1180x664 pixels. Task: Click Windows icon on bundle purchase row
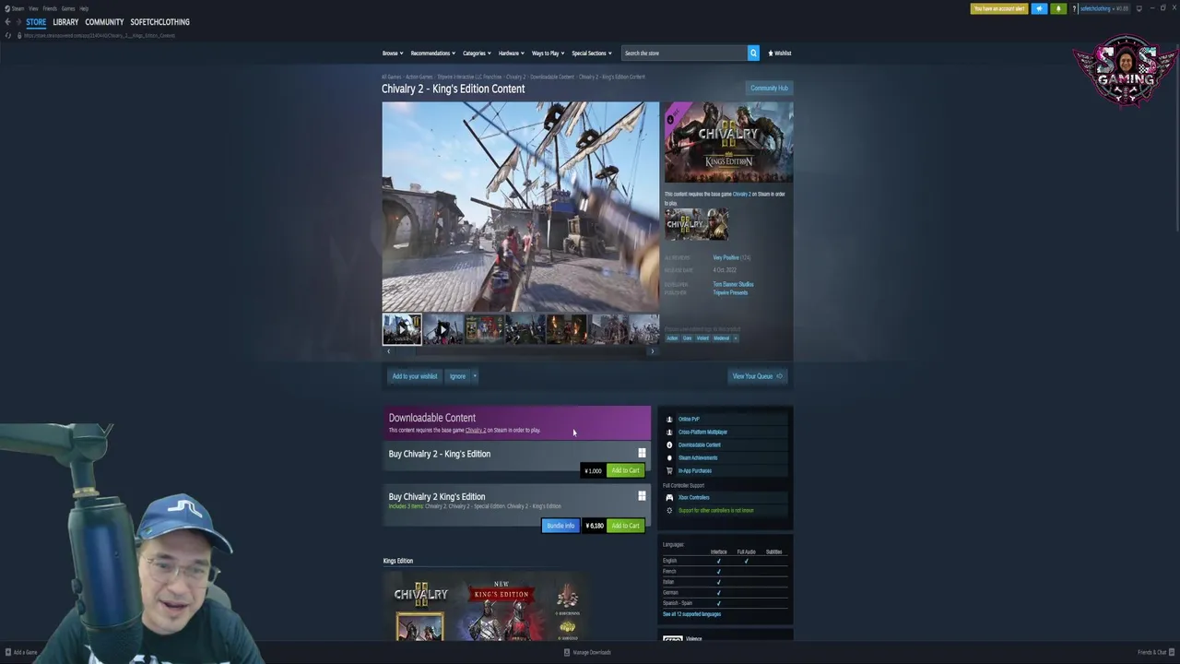point(642,496)
